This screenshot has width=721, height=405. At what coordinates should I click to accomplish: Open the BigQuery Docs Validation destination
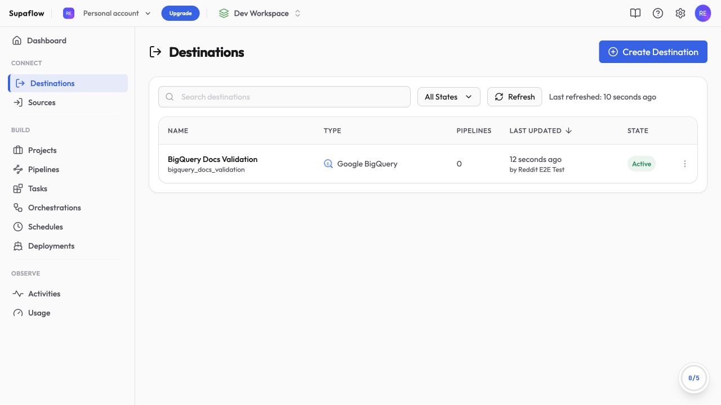(212, 159)
